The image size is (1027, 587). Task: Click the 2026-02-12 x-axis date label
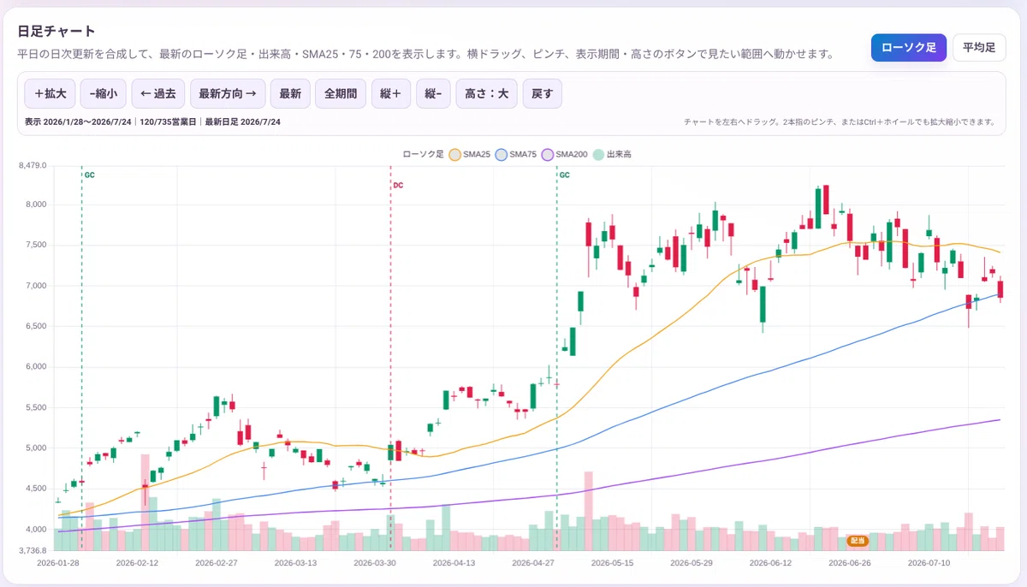pos(137,563)
